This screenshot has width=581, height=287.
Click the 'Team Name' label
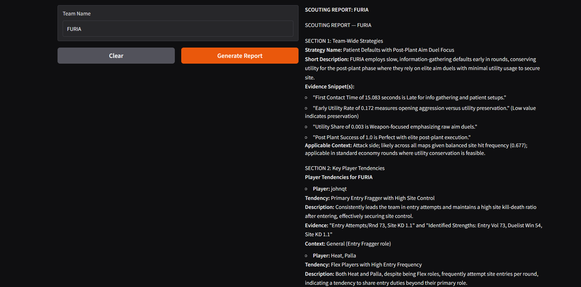tap(76, 13)
